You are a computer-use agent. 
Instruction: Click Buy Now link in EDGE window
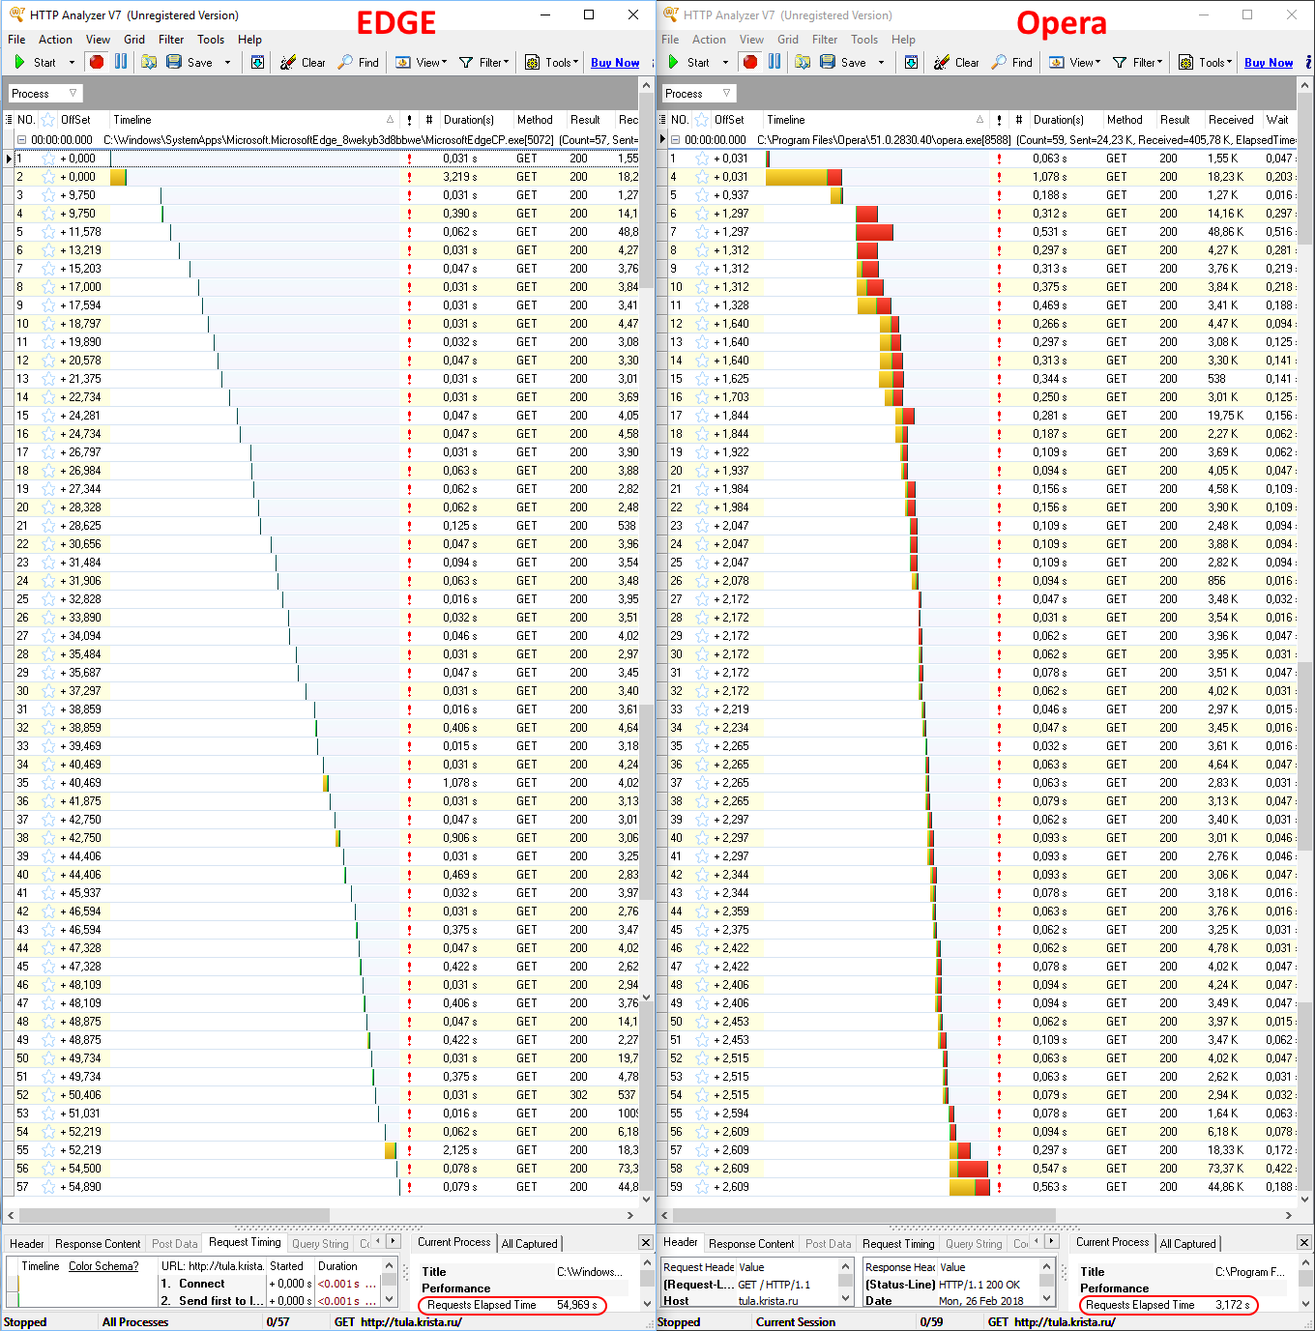click(615, 63)
